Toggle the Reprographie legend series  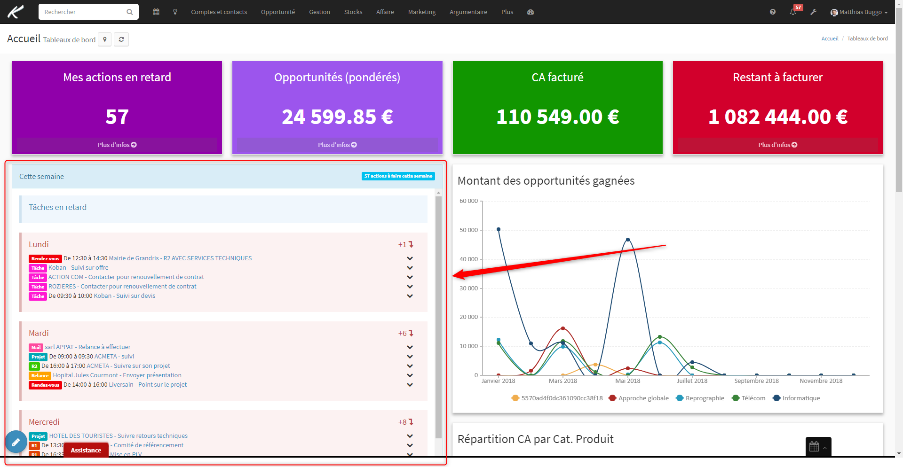700,398
